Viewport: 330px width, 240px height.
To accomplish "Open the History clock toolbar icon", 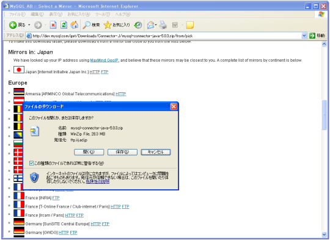I will click(x=138, y=25).
